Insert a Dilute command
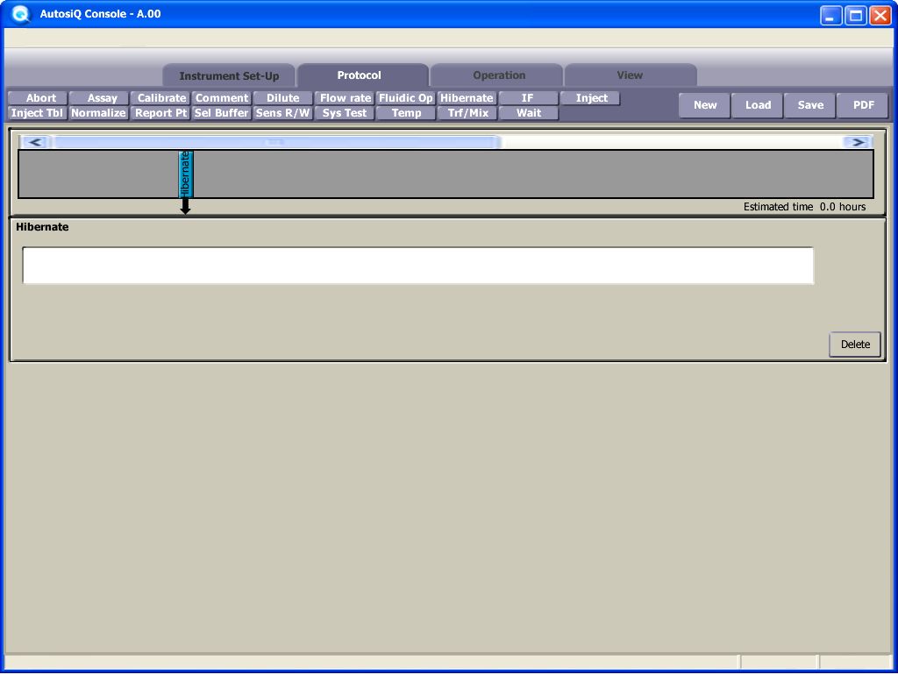Viewport: 898px width, 689px height. (283, 98)
